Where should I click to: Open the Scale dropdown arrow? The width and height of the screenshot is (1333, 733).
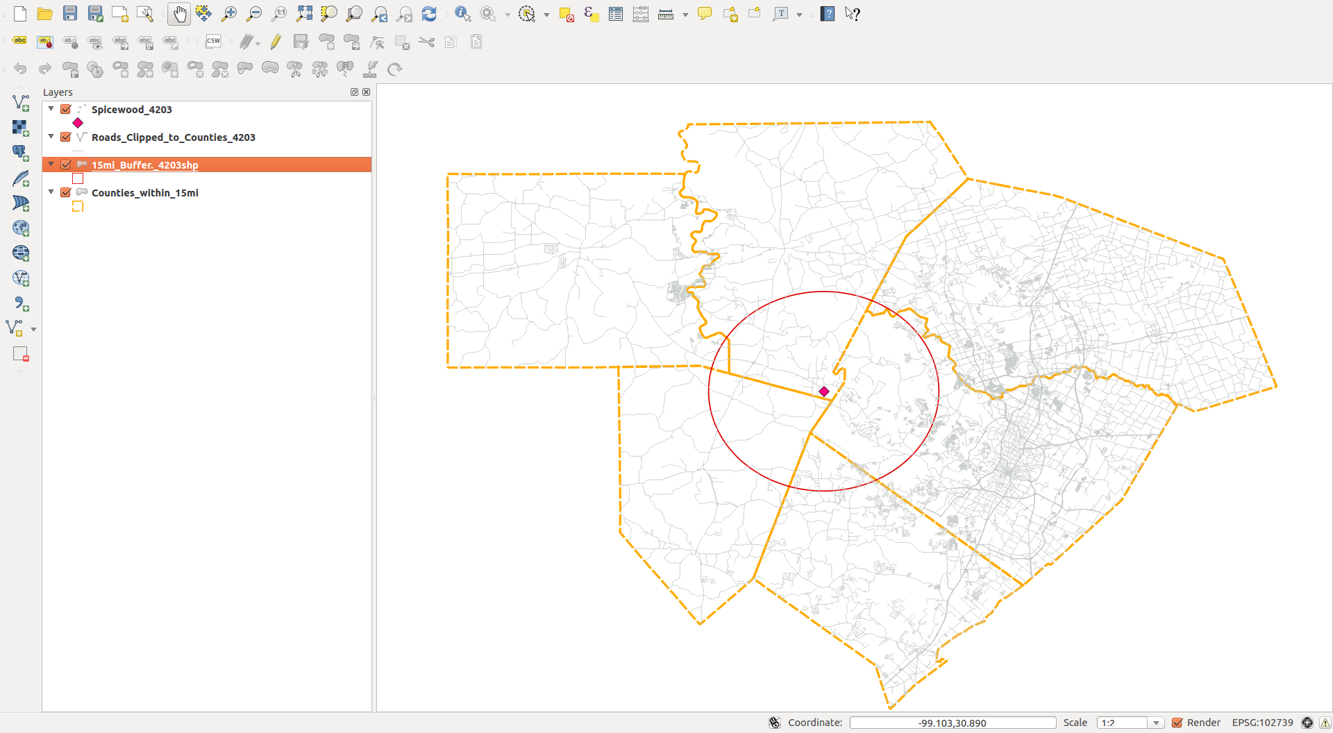tap(1156, 723)
